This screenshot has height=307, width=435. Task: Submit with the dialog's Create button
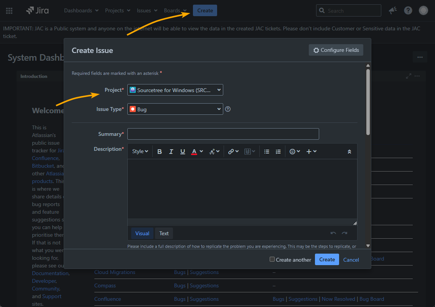click(327, 260)
